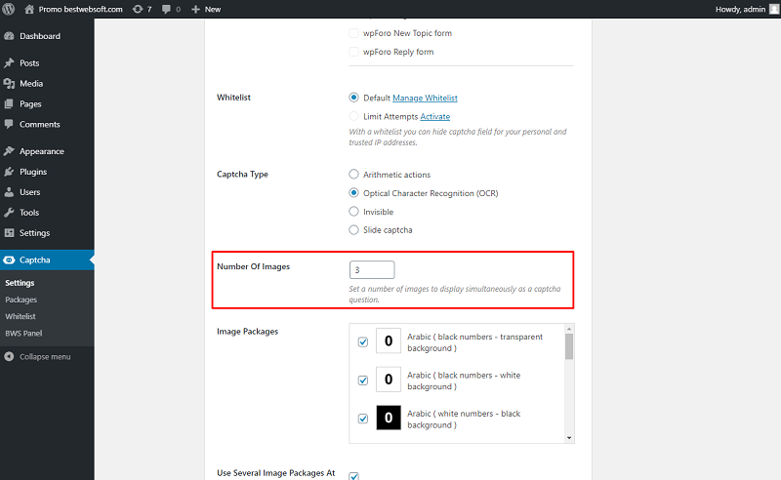Click the Number Of Images input field
Screen dimensions: 781x480
372,270
